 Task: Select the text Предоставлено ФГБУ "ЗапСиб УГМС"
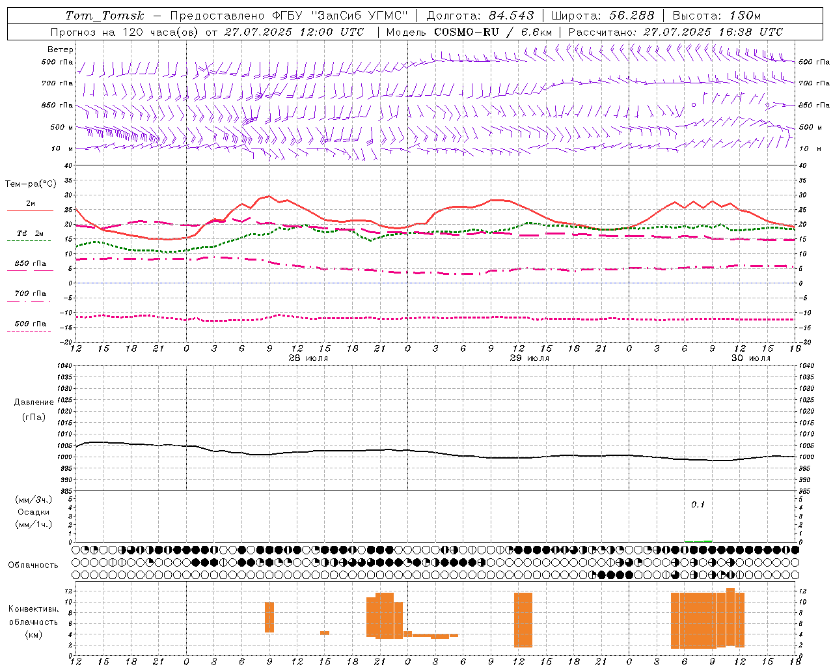289,16
